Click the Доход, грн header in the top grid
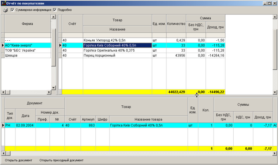Image resolution: width=278 pixels, height=165 pixels. coord(215,27)
